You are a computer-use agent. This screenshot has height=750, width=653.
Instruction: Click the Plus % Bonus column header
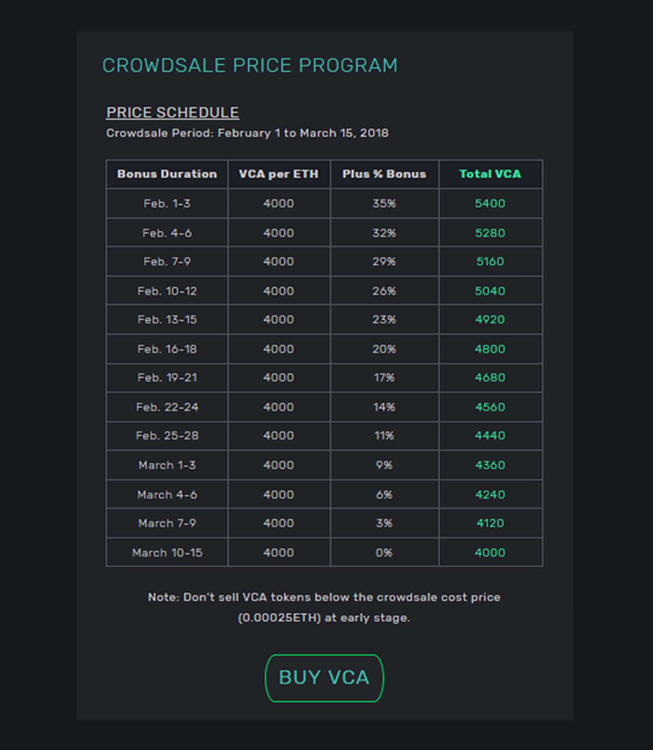click(384, 174)
